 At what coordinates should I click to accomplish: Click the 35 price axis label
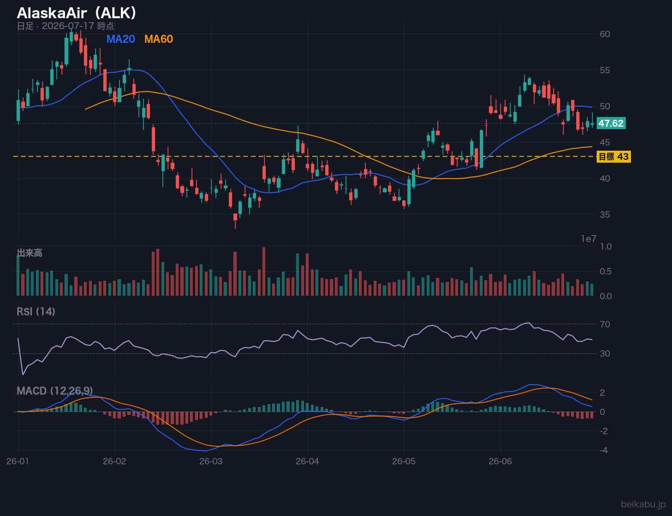click(605, 215)
